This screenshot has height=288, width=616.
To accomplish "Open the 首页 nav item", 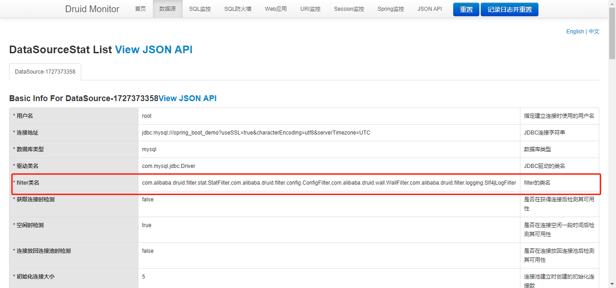I will click(140, 9).
